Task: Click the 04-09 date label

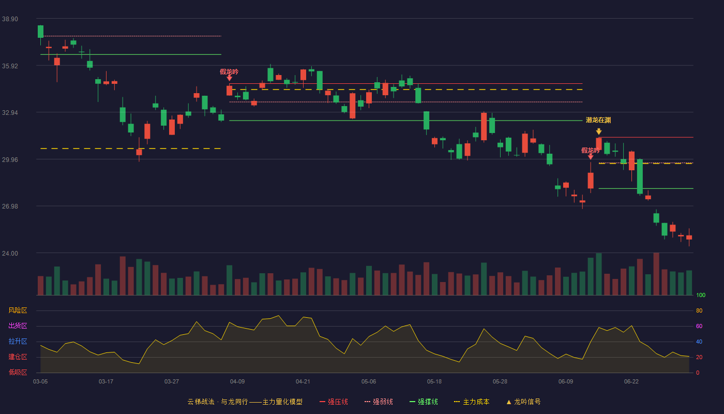Action: tap(237, 381)
